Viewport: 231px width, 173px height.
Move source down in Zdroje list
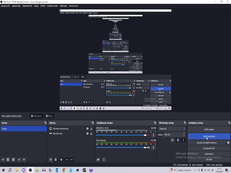[x=72, y=160]
